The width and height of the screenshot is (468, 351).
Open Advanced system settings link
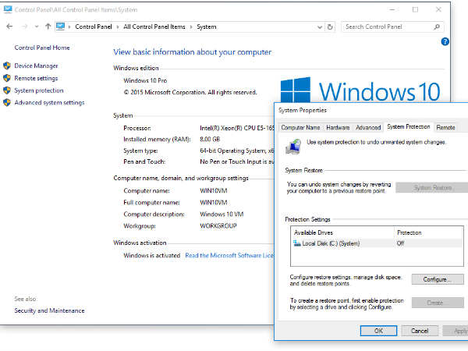(x=50, y=102)
